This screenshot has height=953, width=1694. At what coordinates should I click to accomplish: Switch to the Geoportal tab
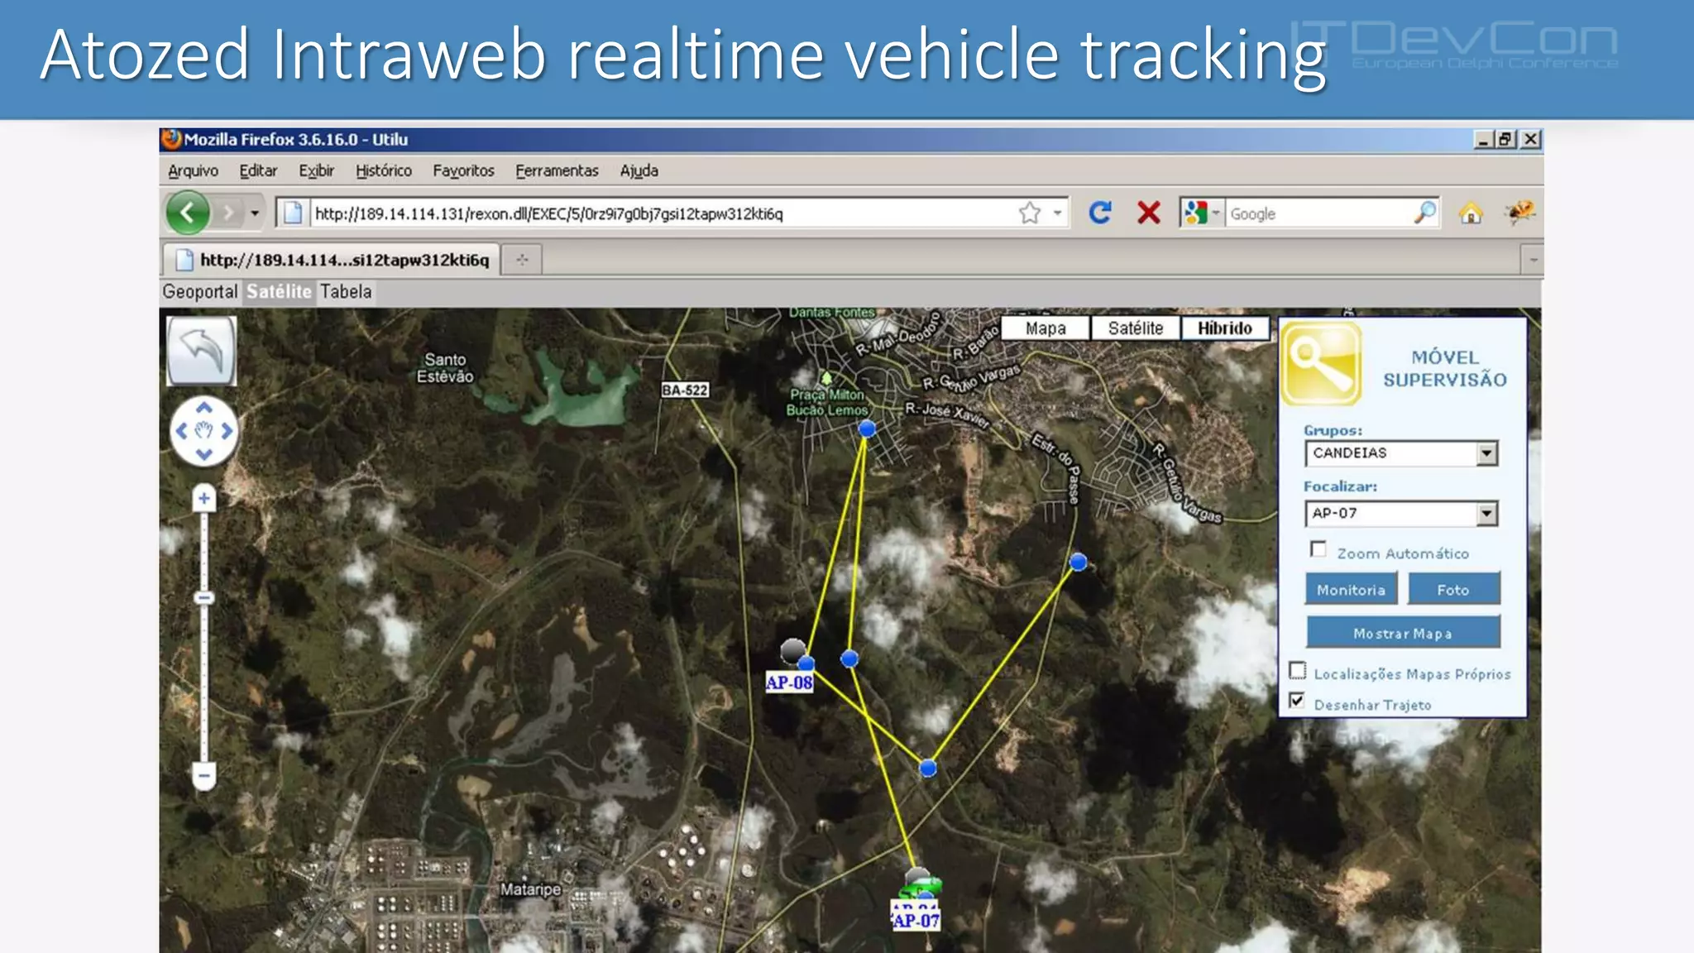click(x=199, y=292)
